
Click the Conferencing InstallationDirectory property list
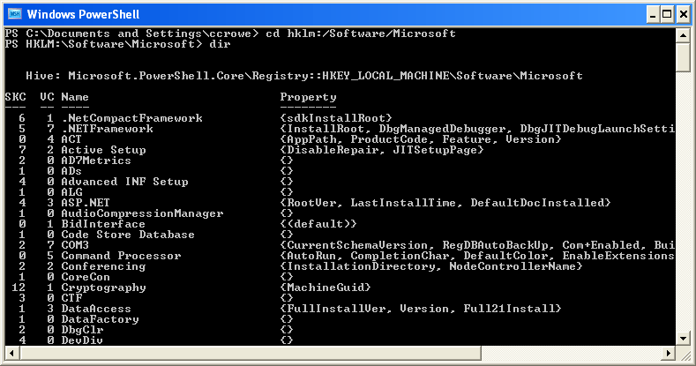point(431,267)
